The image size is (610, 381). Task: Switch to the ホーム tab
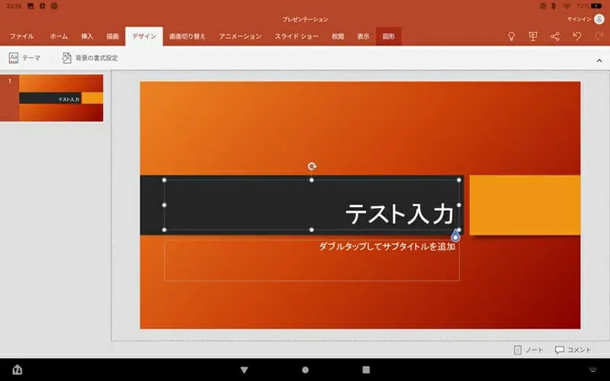click(59, 37)
